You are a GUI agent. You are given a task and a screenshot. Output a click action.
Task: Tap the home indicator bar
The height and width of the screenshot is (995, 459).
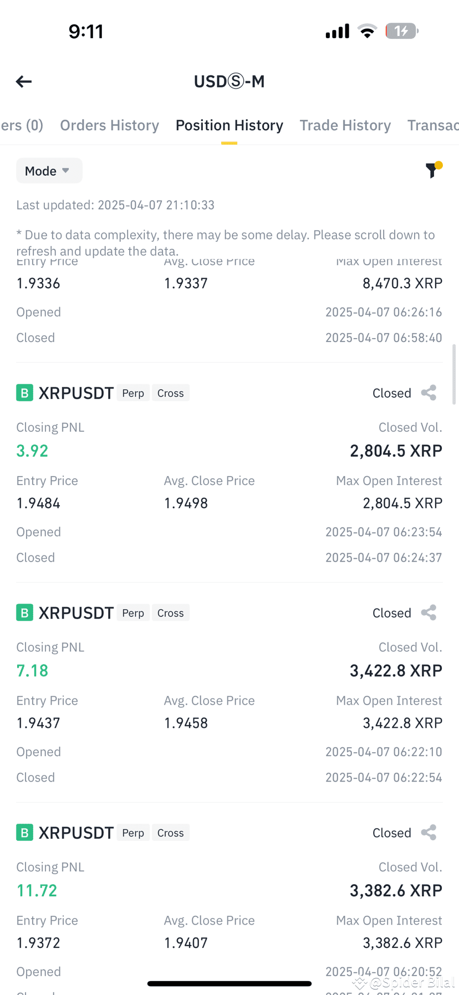pyautogui.click(x=229, y=984)
